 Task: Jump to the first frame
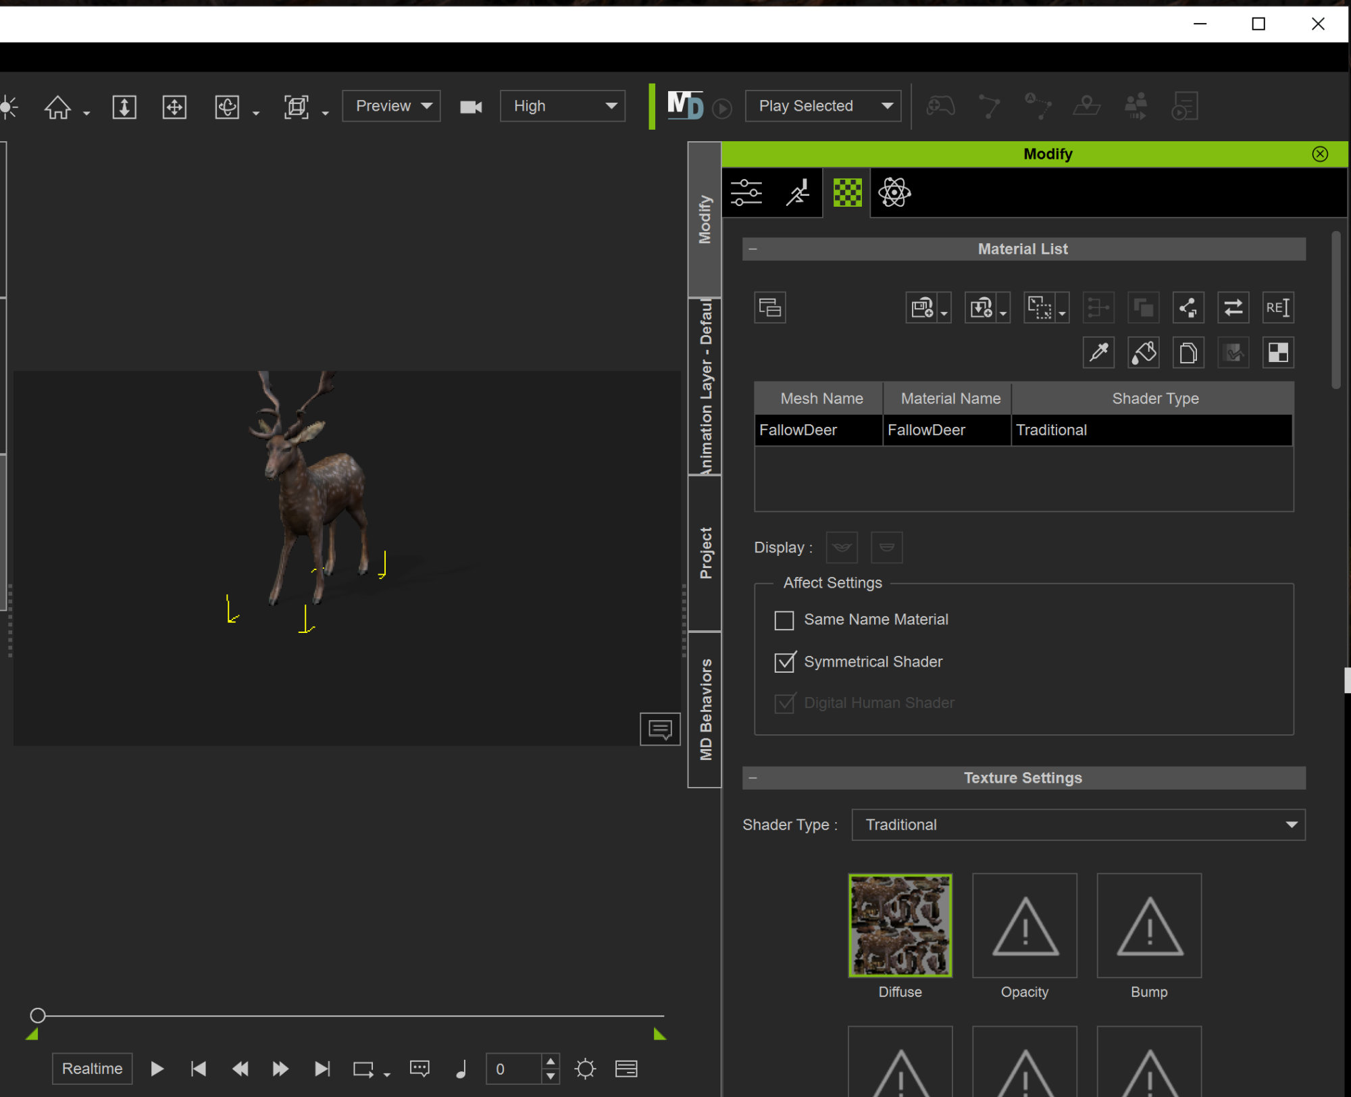[199, 1069]
